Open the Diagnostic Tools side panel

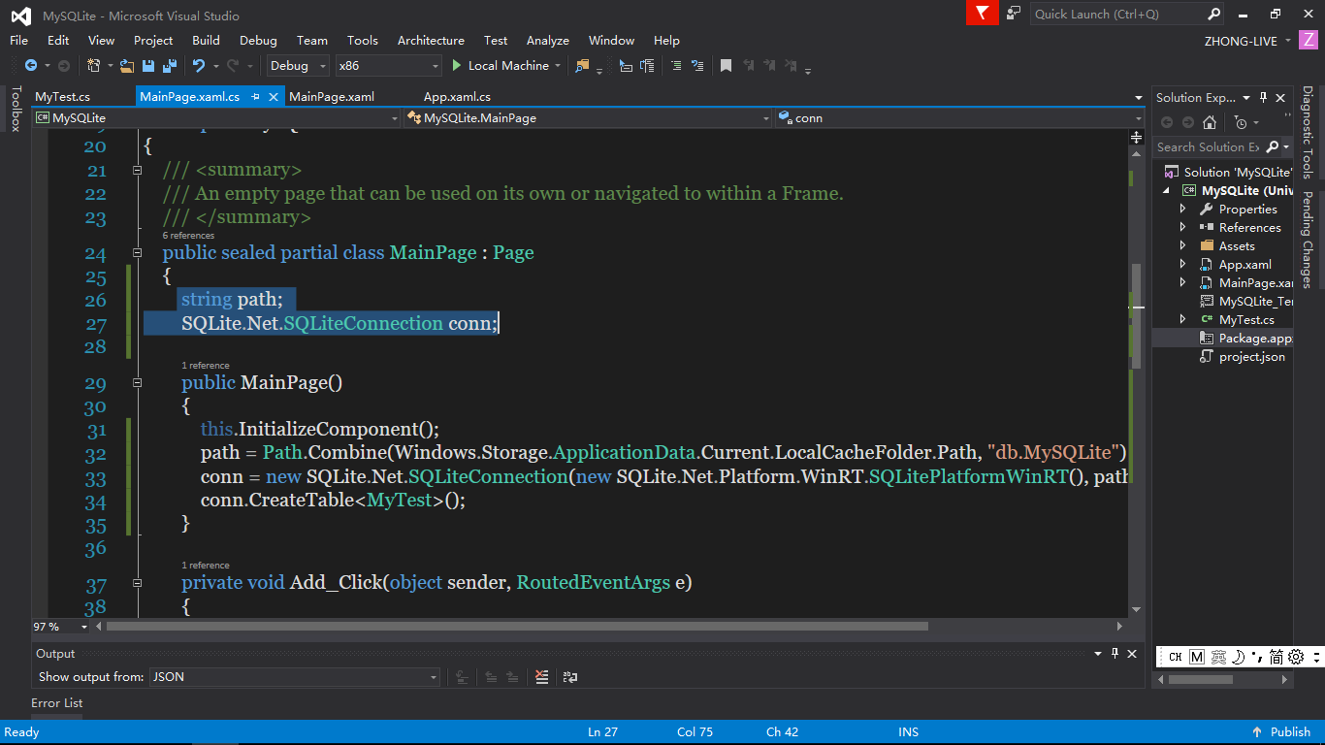[1308, 132]
